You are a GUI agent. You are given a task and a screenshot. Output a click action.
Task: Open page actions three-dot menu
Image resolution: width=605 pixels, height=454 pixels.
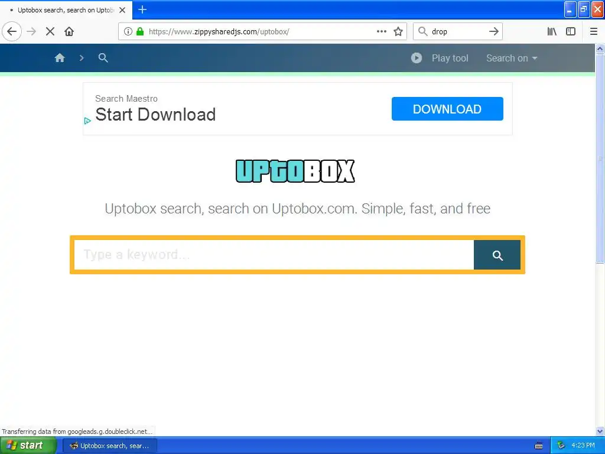(381, 31)
